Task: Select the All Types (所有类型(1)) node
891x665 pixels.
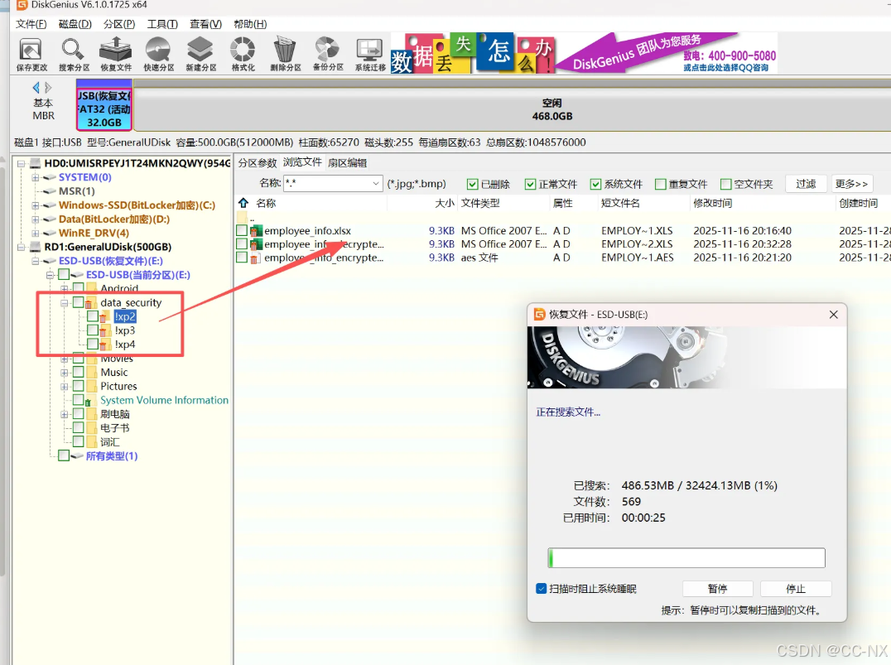Action: (111, 455)
